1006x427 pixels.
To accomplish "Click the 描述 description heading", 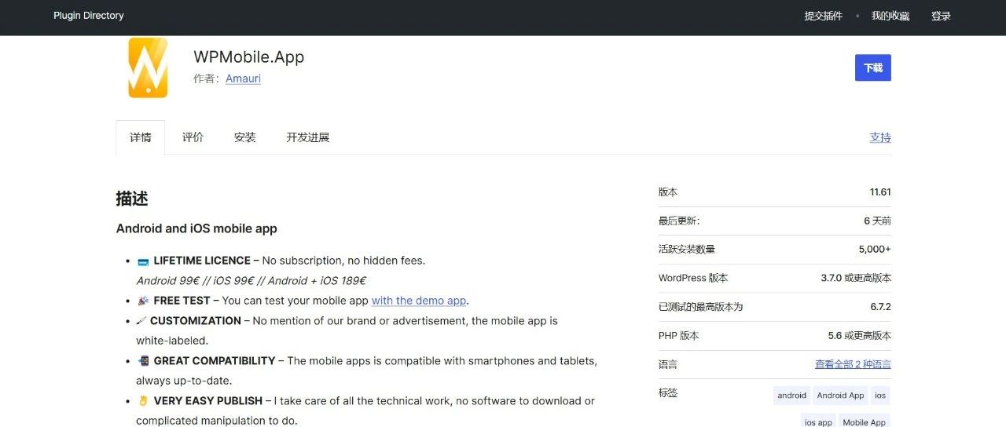I will coord(132,199).
